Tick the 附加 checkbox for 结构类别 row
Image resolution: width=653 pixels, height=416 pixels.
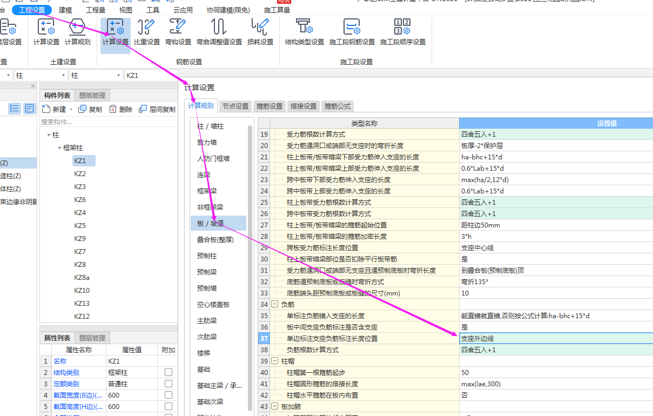pyautogui.click(x=169, y=372)
